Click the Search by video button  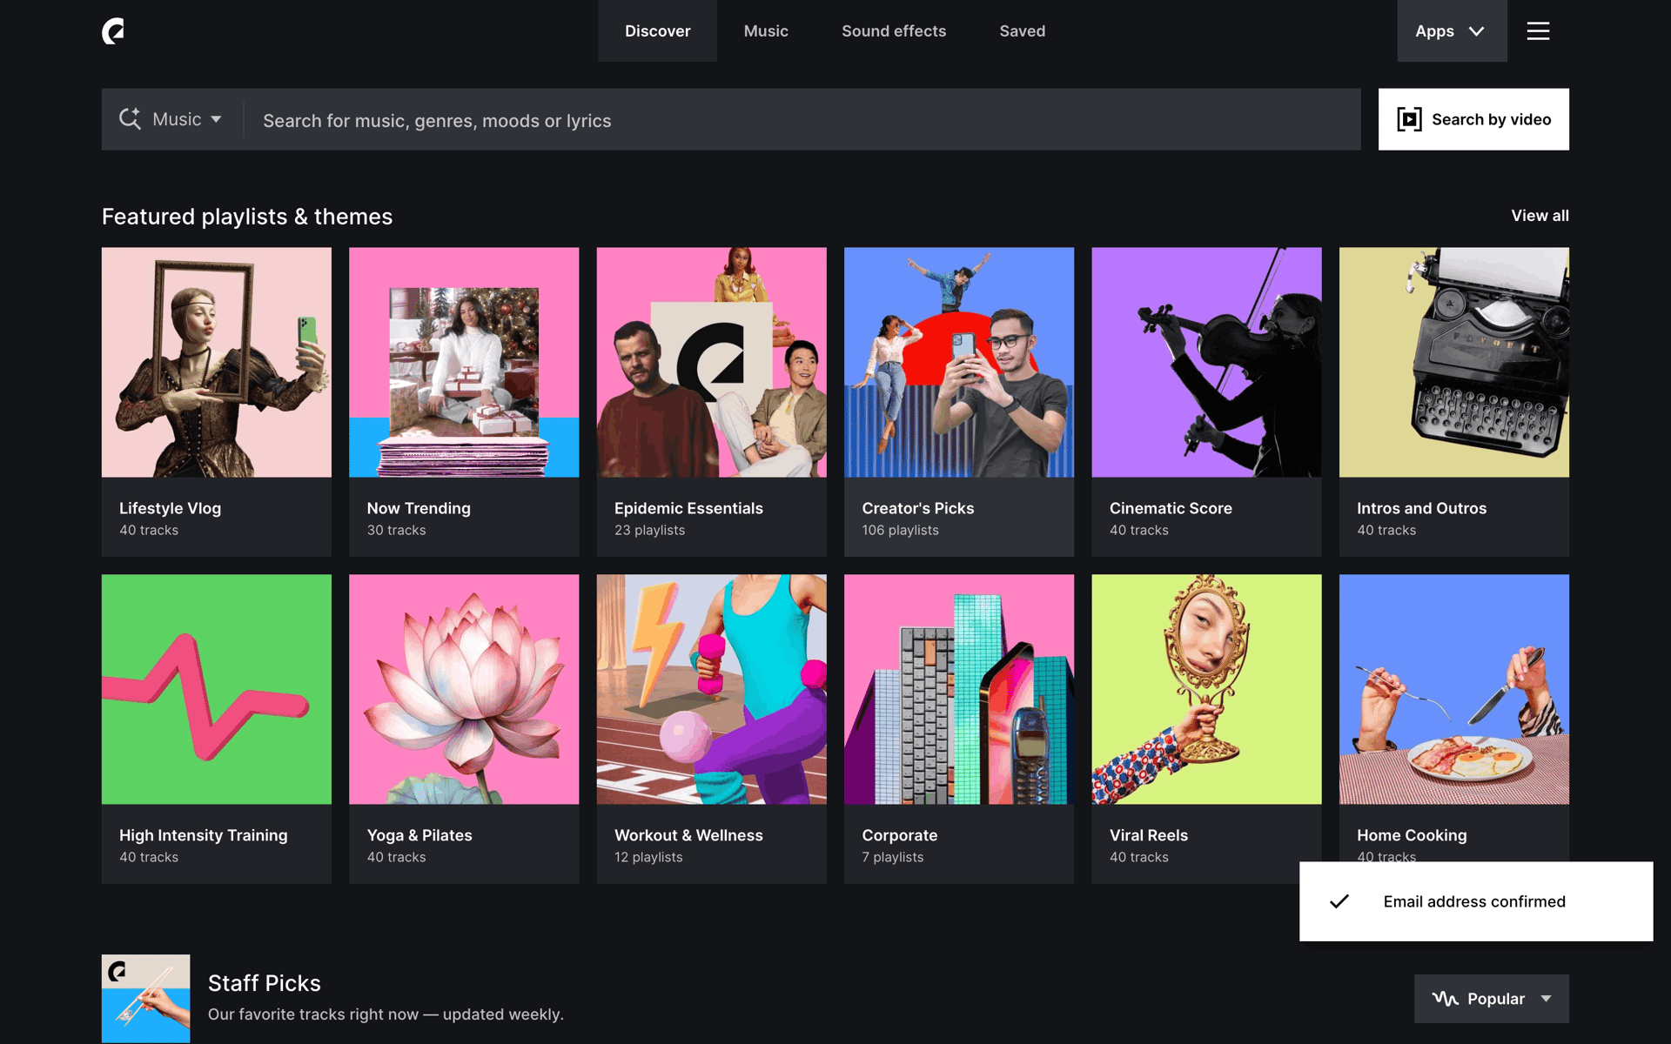[1473, 119]
